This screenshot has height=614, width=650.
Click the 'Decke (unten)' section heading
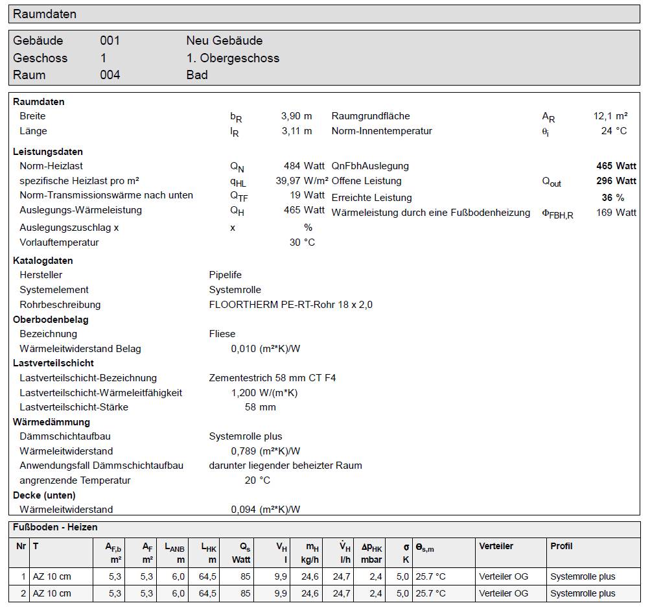point(44,496)
